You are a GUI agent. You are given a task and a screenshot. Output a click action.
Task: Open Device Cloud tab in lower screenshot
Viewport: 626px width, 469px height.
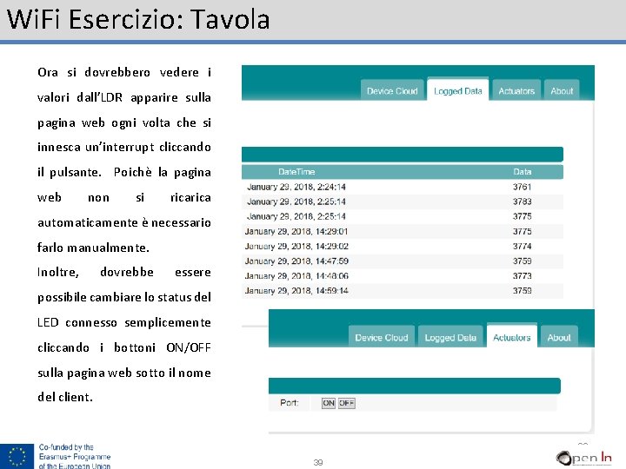(382, 337)
